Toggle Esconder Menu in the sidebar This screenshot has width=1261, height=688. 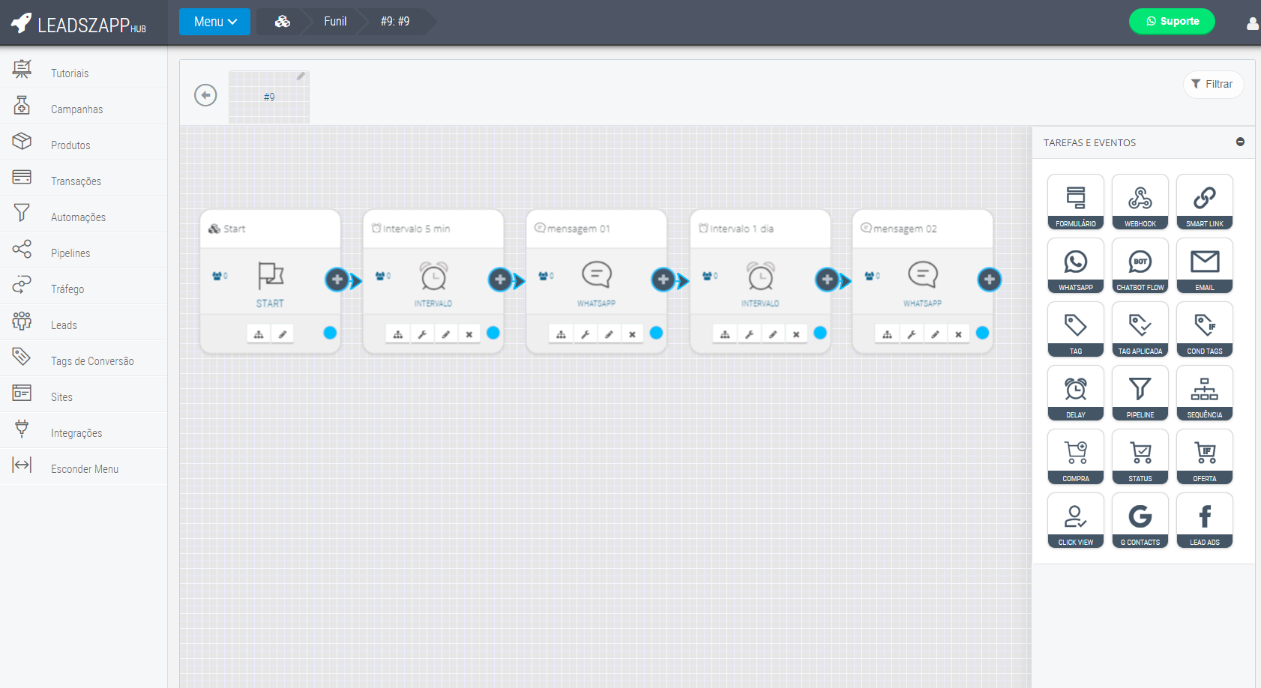click(84, 469)
